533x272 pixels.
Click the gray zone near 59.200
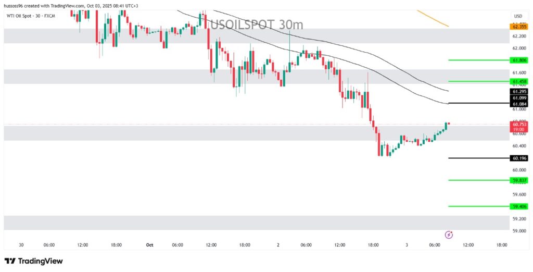[x=255, y=222]
